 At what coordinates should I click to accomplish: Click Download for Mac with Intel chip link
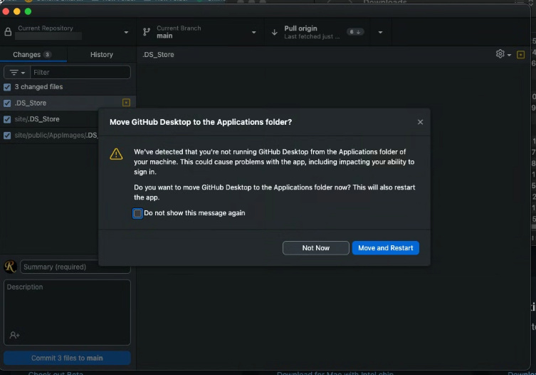click(x=335, y=373)
